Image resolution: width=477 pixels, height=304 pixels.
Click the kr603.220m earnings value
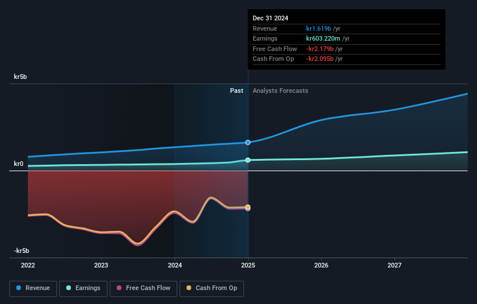click(x=323, y=38)
